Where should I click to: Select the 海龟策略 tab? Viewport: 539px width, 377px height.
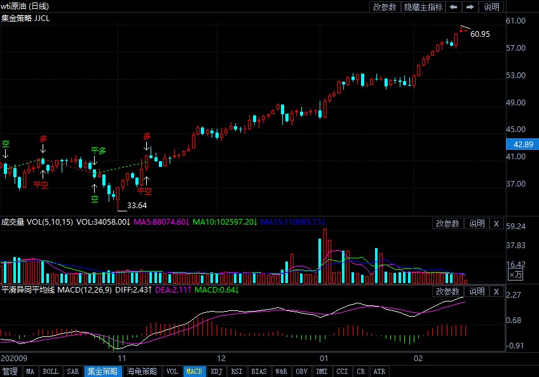pos(141,371)
